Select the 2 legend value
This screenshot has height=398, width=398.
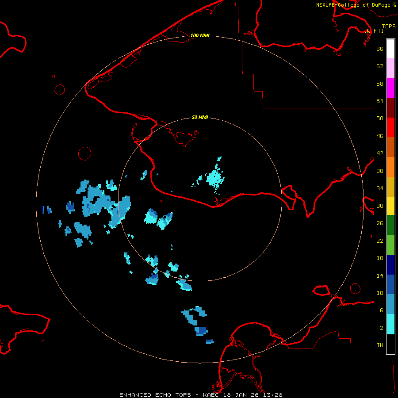pos(382,328)
